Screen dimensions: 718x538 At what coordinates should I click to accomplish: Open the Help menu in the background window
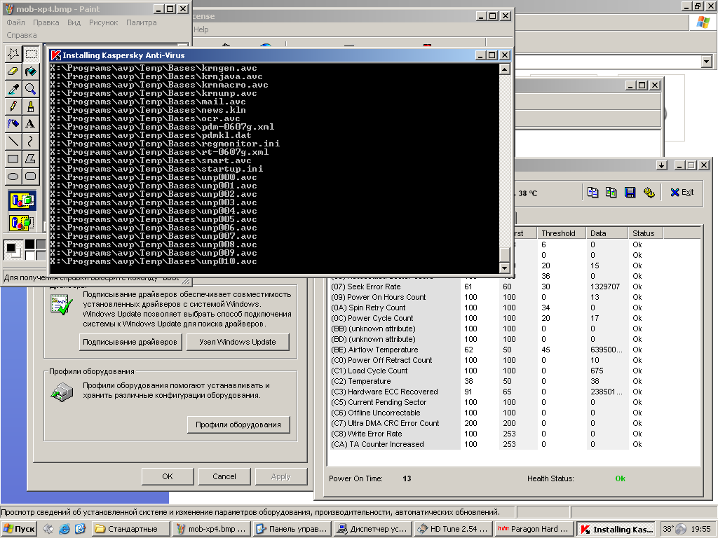pyautogui.click(x=201, y=29)
